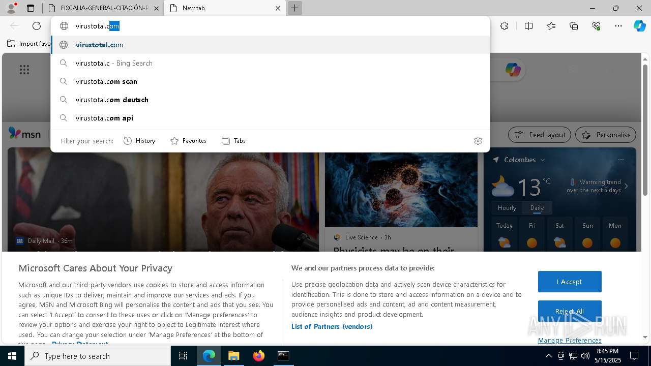Open Favorites star icon in toolbar
This screenshot has height=366, width=651.
click(551, 26)
